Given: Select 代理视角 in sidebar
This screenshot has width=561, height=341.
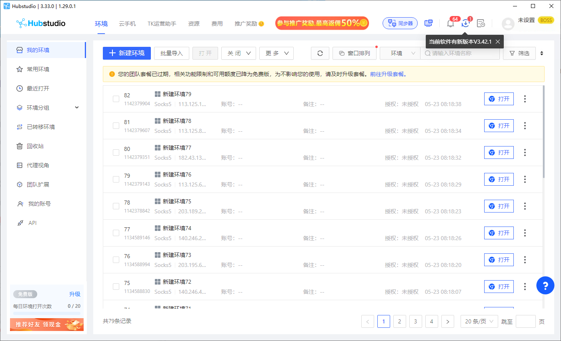Looking at the screenshot, I should coord(46,165).
